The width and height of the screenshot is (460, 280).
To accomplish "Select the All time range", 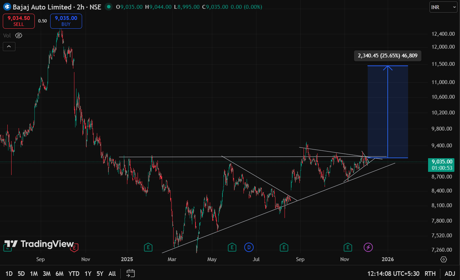I will point(112,273).
